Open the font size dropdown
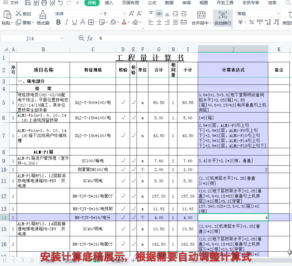The width and height of the screenshot is (292, 266). 124,14
